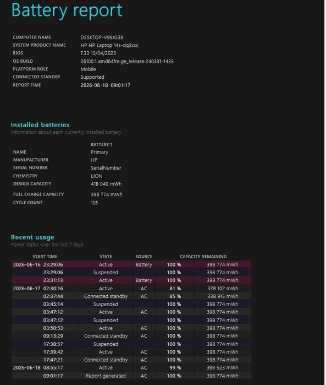Click the START TIME column header
Image resolution: width=326 pixels, height=385 pixels.
coord(45,256)
